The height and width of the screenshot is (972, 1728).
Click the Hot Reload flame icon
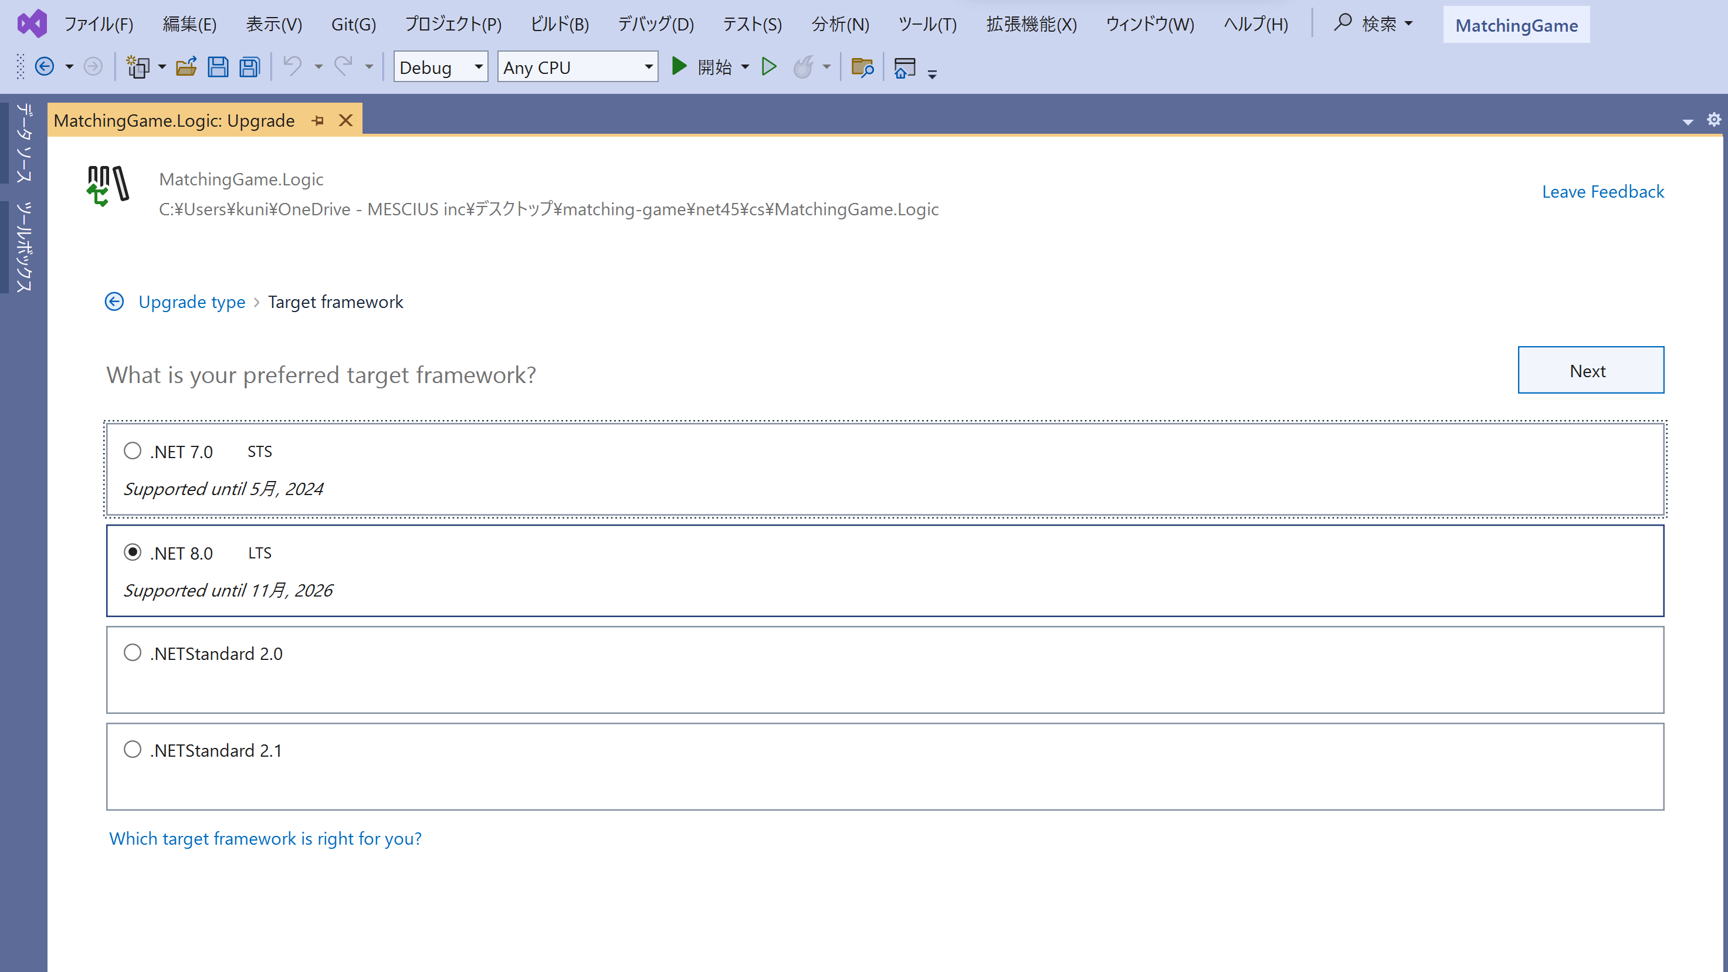click(x=803, y=66)
